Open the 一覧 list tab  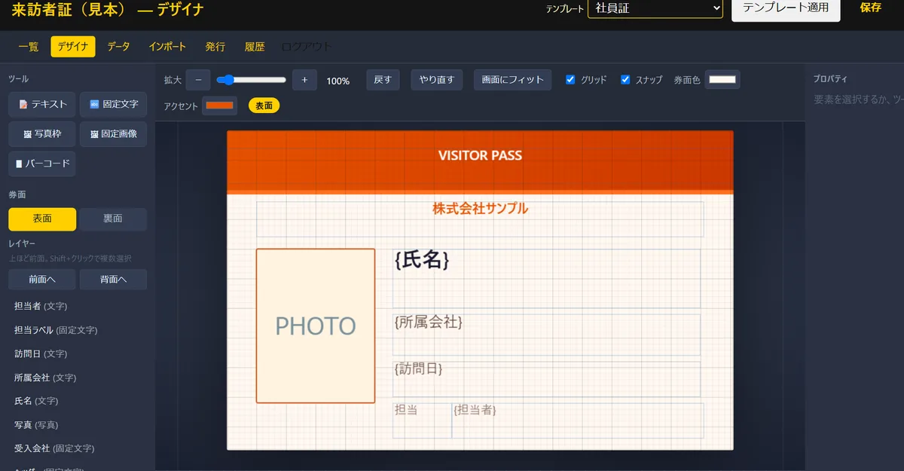coord(29,47)
